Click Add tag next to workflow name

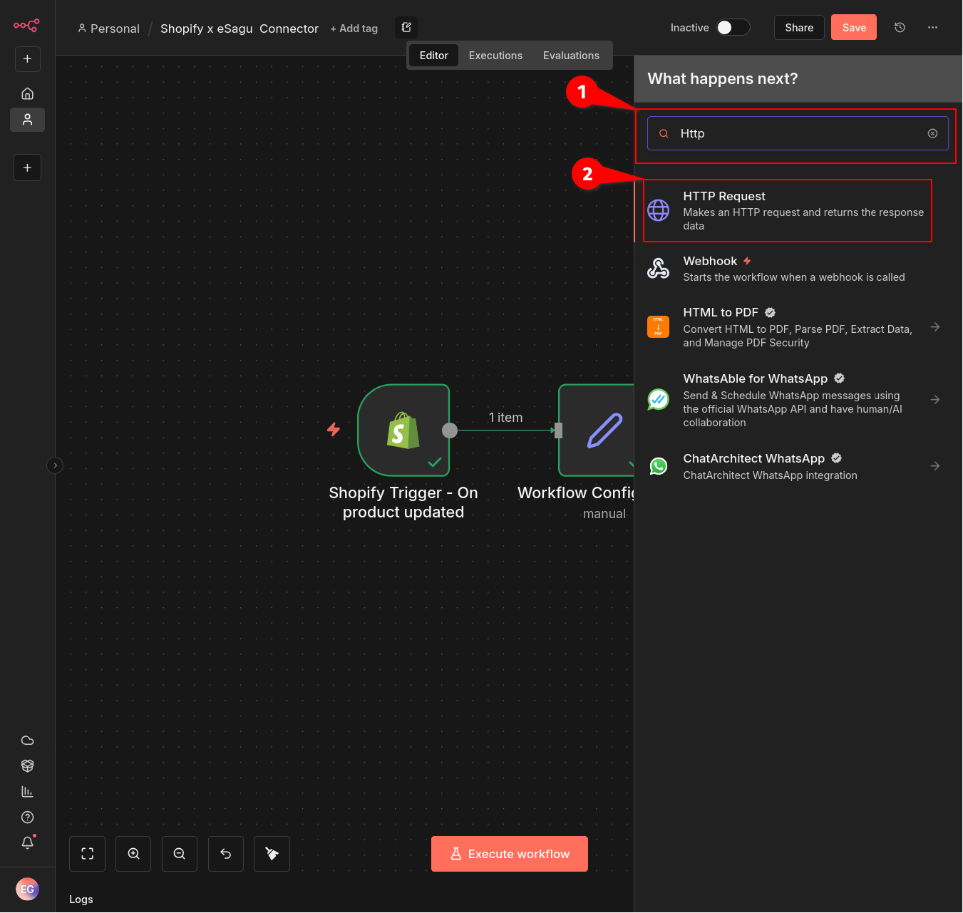coord(354,29)
